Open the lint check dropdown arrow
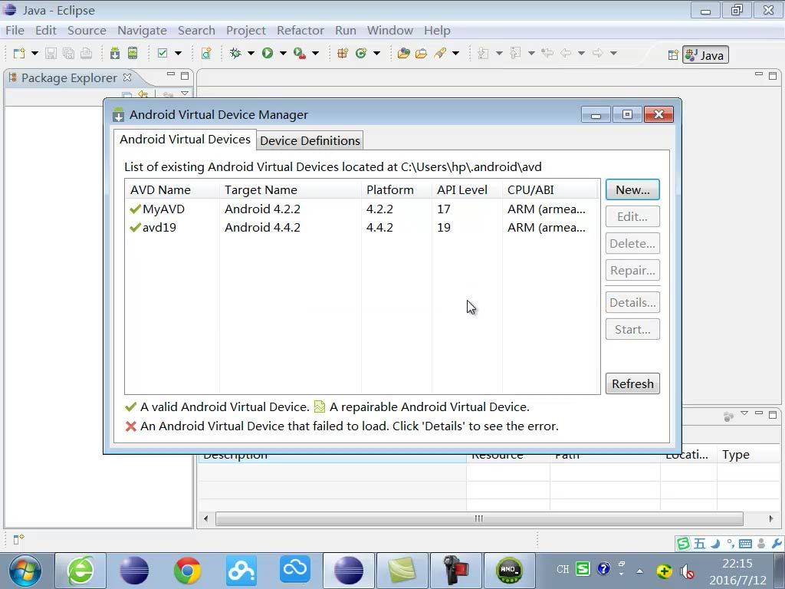785x589 pixels. tap(178, 53)
